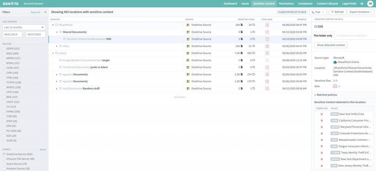This screenshot has width=376, height=171.
Task: Click the SB user avatar
Action: pyautogui.click(x=370, y=3)
